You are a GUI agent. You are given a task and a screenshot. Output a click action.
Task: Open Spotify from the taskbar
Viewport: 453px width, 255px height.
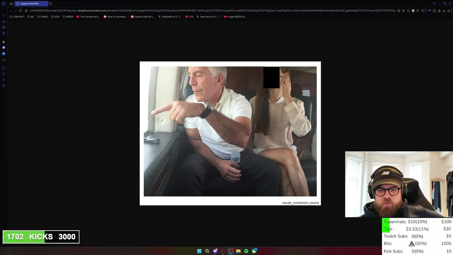tap(246, 251)
